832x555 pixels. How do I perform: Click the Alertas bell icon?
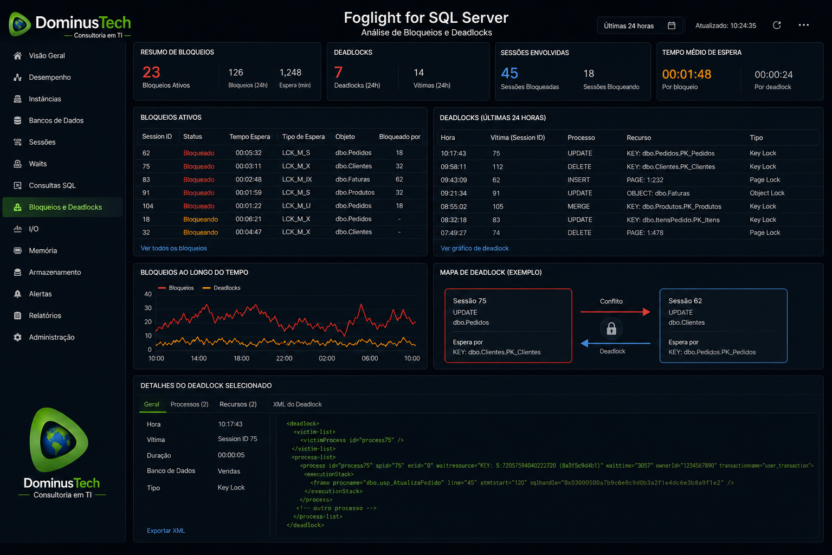(17, 294)
